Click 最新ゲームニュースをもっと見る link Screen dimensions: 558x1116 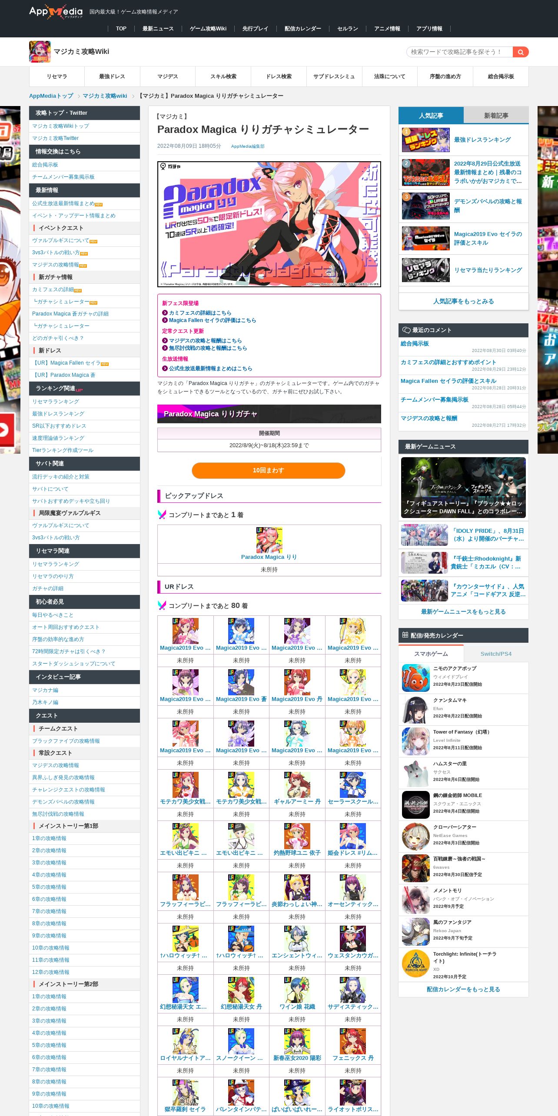(463, 611)
